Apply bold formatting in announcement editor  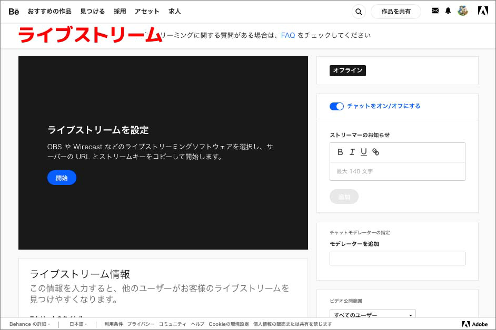tap(340, 152)
